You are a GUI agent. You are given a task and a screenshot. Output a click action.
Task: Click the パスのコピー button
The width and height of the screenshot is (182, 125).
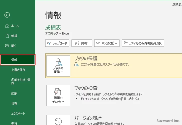coord(107,43)
